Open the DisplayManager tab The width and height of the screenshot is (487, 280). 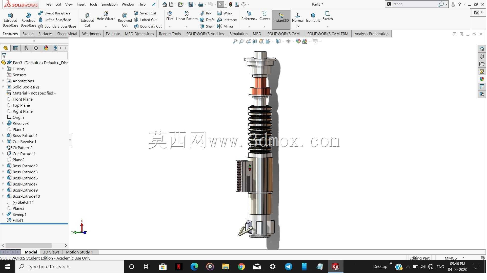tap(46, 48)
